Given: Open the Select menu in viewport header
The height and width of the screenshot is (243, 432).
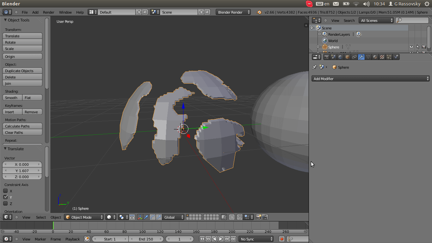Looking at the screenshot, I should pos(40,217).
